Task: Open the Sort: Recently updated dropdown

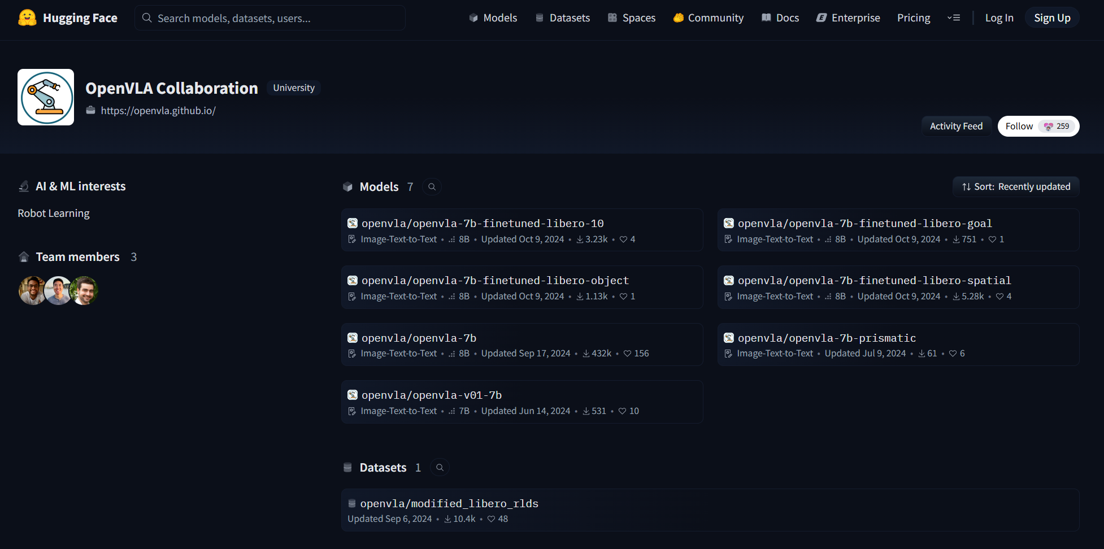Action: tap(1016, 187)
